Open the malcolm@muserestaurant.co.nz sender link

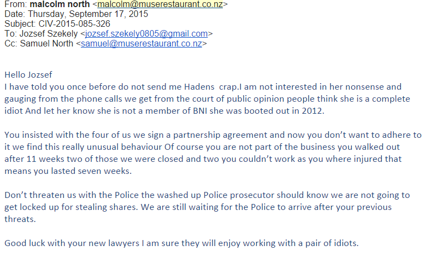160,4
